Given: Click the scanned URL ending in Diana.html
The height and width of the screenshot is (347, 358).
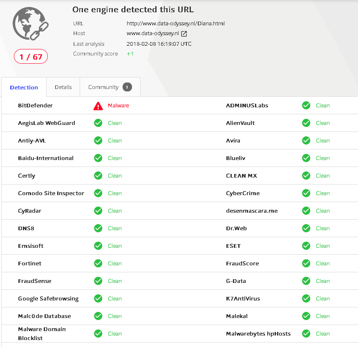Looking at the screenshot, I should [x=176, y=24].
